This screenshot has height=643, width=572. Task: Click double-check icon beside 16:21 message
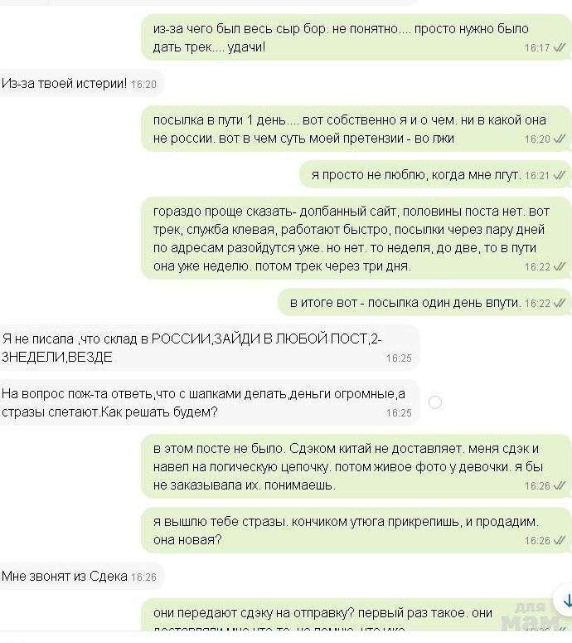tap(560, 175)
